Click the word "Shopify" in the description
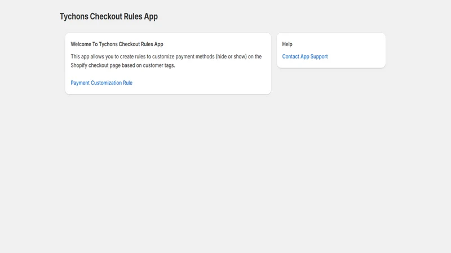Viewport: 451px width, 253px height. (79, 65)
